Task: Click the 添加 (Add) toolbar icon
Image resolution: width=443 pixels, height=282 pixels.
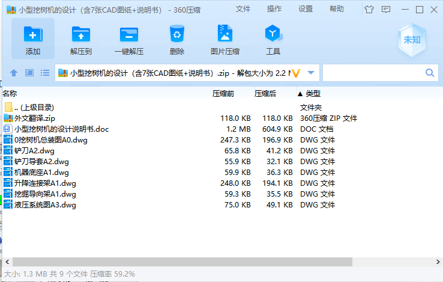Action: coord(33,34)
